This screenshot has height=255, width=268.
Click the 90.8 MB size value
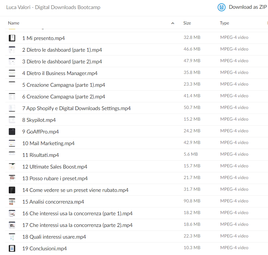192,201
